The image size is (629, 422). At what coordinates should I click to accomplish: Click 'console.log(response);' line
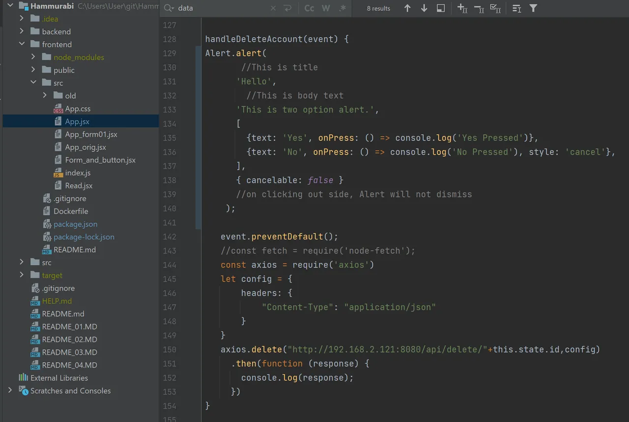pos(297,377)
